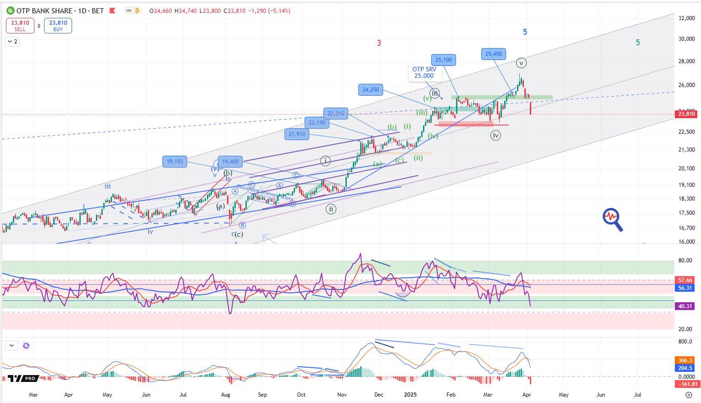701x403 pixels.
Task: Click the 56.31 RSI value tag
Action: [x=685, y=288]
